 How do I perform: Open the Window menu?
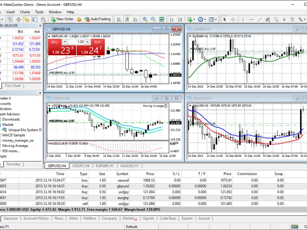pyautogui.click(x=55, y=12)
